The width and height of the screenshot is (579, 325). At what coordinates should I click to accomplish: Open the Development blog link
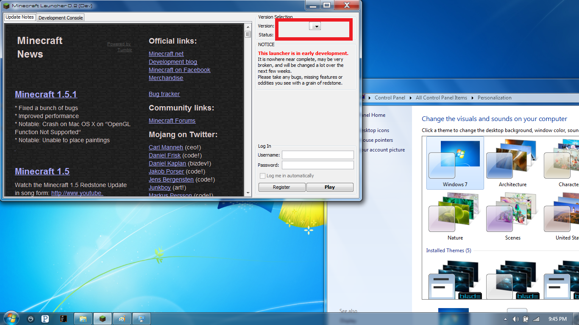(173, 62)
